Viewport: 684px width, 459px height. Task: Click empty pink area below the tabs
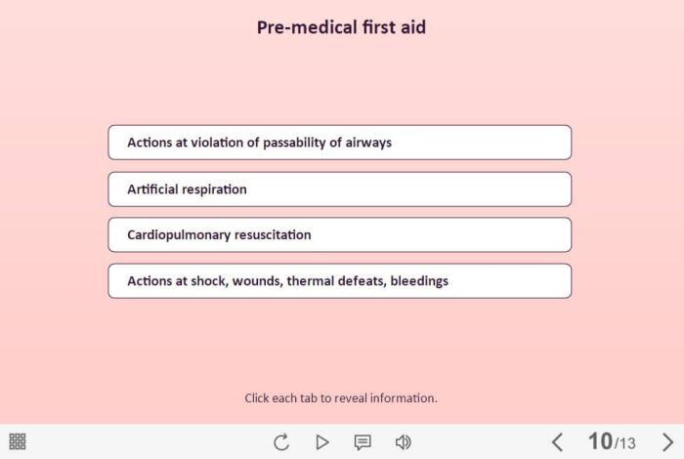tap(341, 342)
